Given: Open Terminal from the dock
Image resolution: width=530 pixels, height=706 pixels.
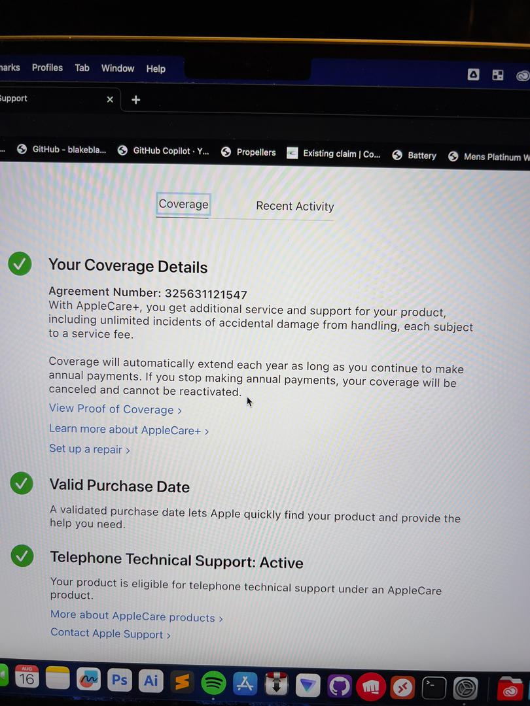Looking at the screenshot, I should coord(434,688).
